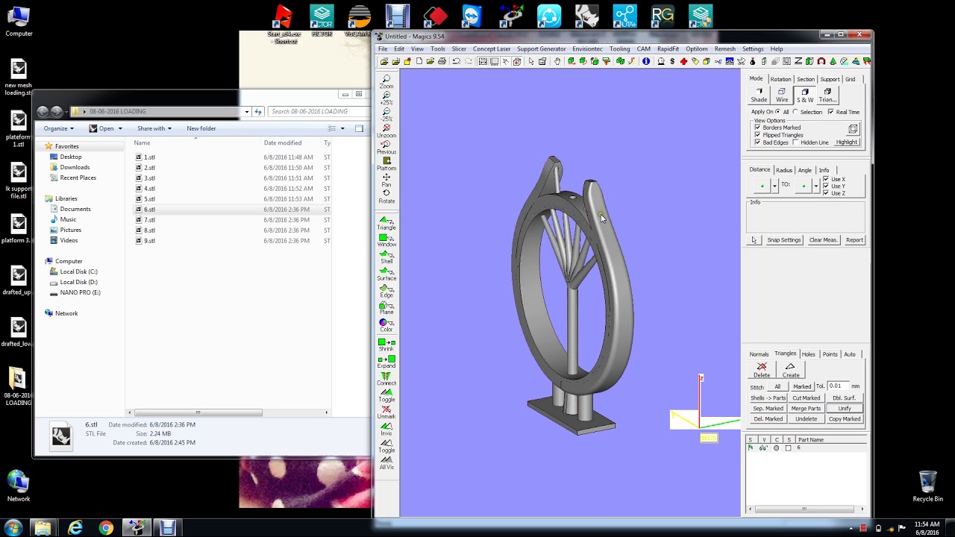This screenshot has width=955, height=537.
Task: Click the Snap Settings button
Action: (x=783, y=240)
